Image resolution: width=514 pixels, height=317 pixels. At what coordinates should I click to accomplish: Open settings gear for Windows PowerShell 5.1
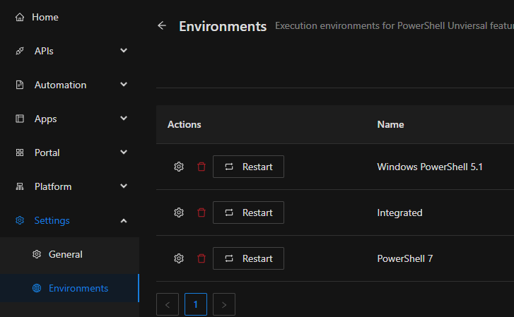coord(179,167)
